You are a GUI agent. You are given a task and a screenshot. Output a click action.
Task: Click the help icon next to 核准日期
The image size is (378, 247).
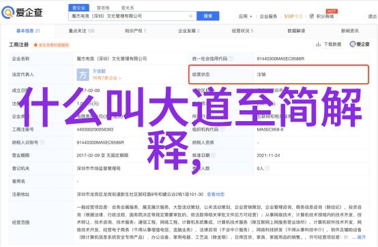[x=213, y=155]
